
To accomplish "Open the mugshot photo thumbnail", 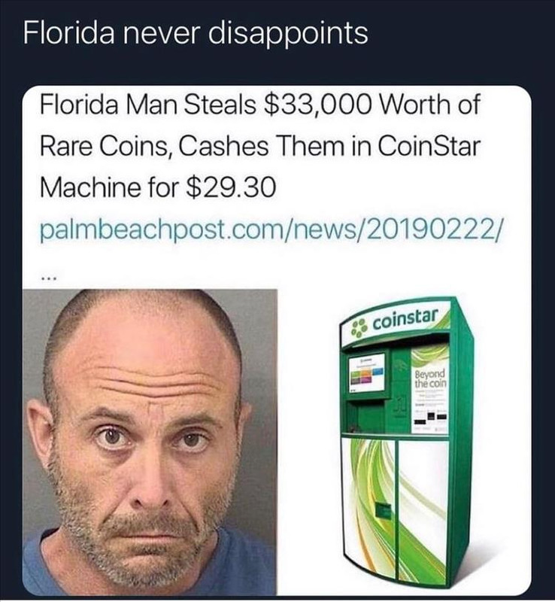I will click(x=150, y=442).
